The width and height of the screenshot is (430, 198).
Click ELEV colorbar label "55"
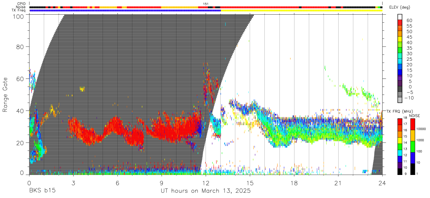[409, 26]
